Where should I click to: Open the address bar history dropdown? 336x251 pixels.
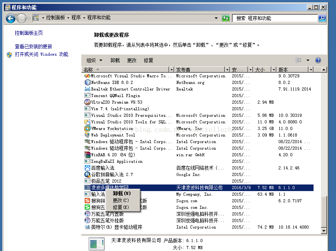pos(216,18)
